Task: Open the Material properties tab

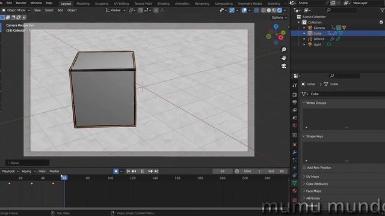Action: (295, 191)
